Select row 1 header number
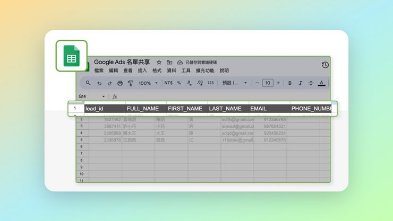Image resolution: width=393 pixels, height=221 pixels. (75, 108)
